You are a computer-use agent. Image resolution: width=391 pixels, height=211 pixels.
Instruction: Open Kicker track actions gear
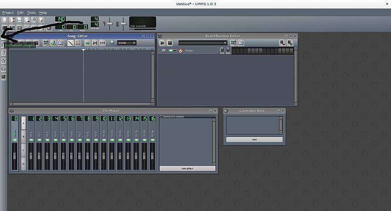163,50
